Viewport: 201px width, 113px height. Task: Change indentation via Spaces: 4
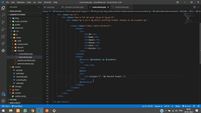[158, 106]
